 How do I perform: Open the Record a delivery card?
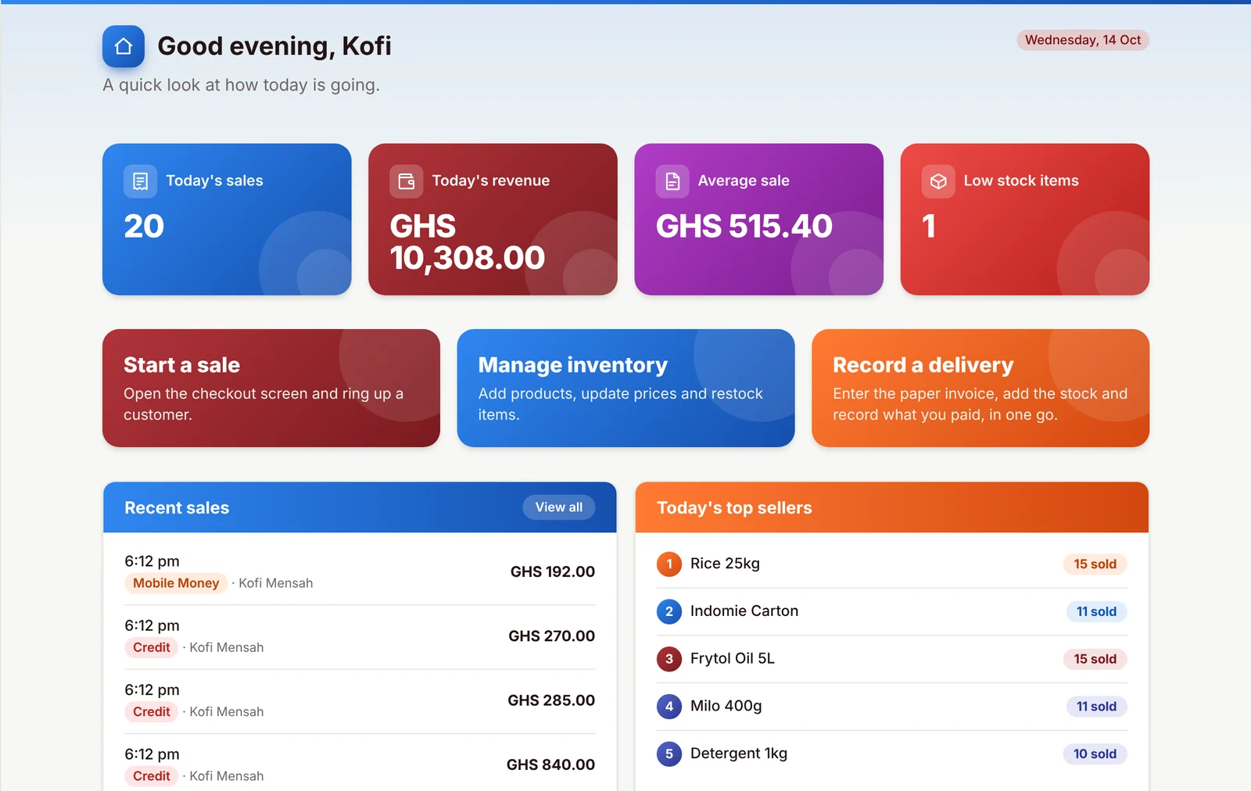980,388
